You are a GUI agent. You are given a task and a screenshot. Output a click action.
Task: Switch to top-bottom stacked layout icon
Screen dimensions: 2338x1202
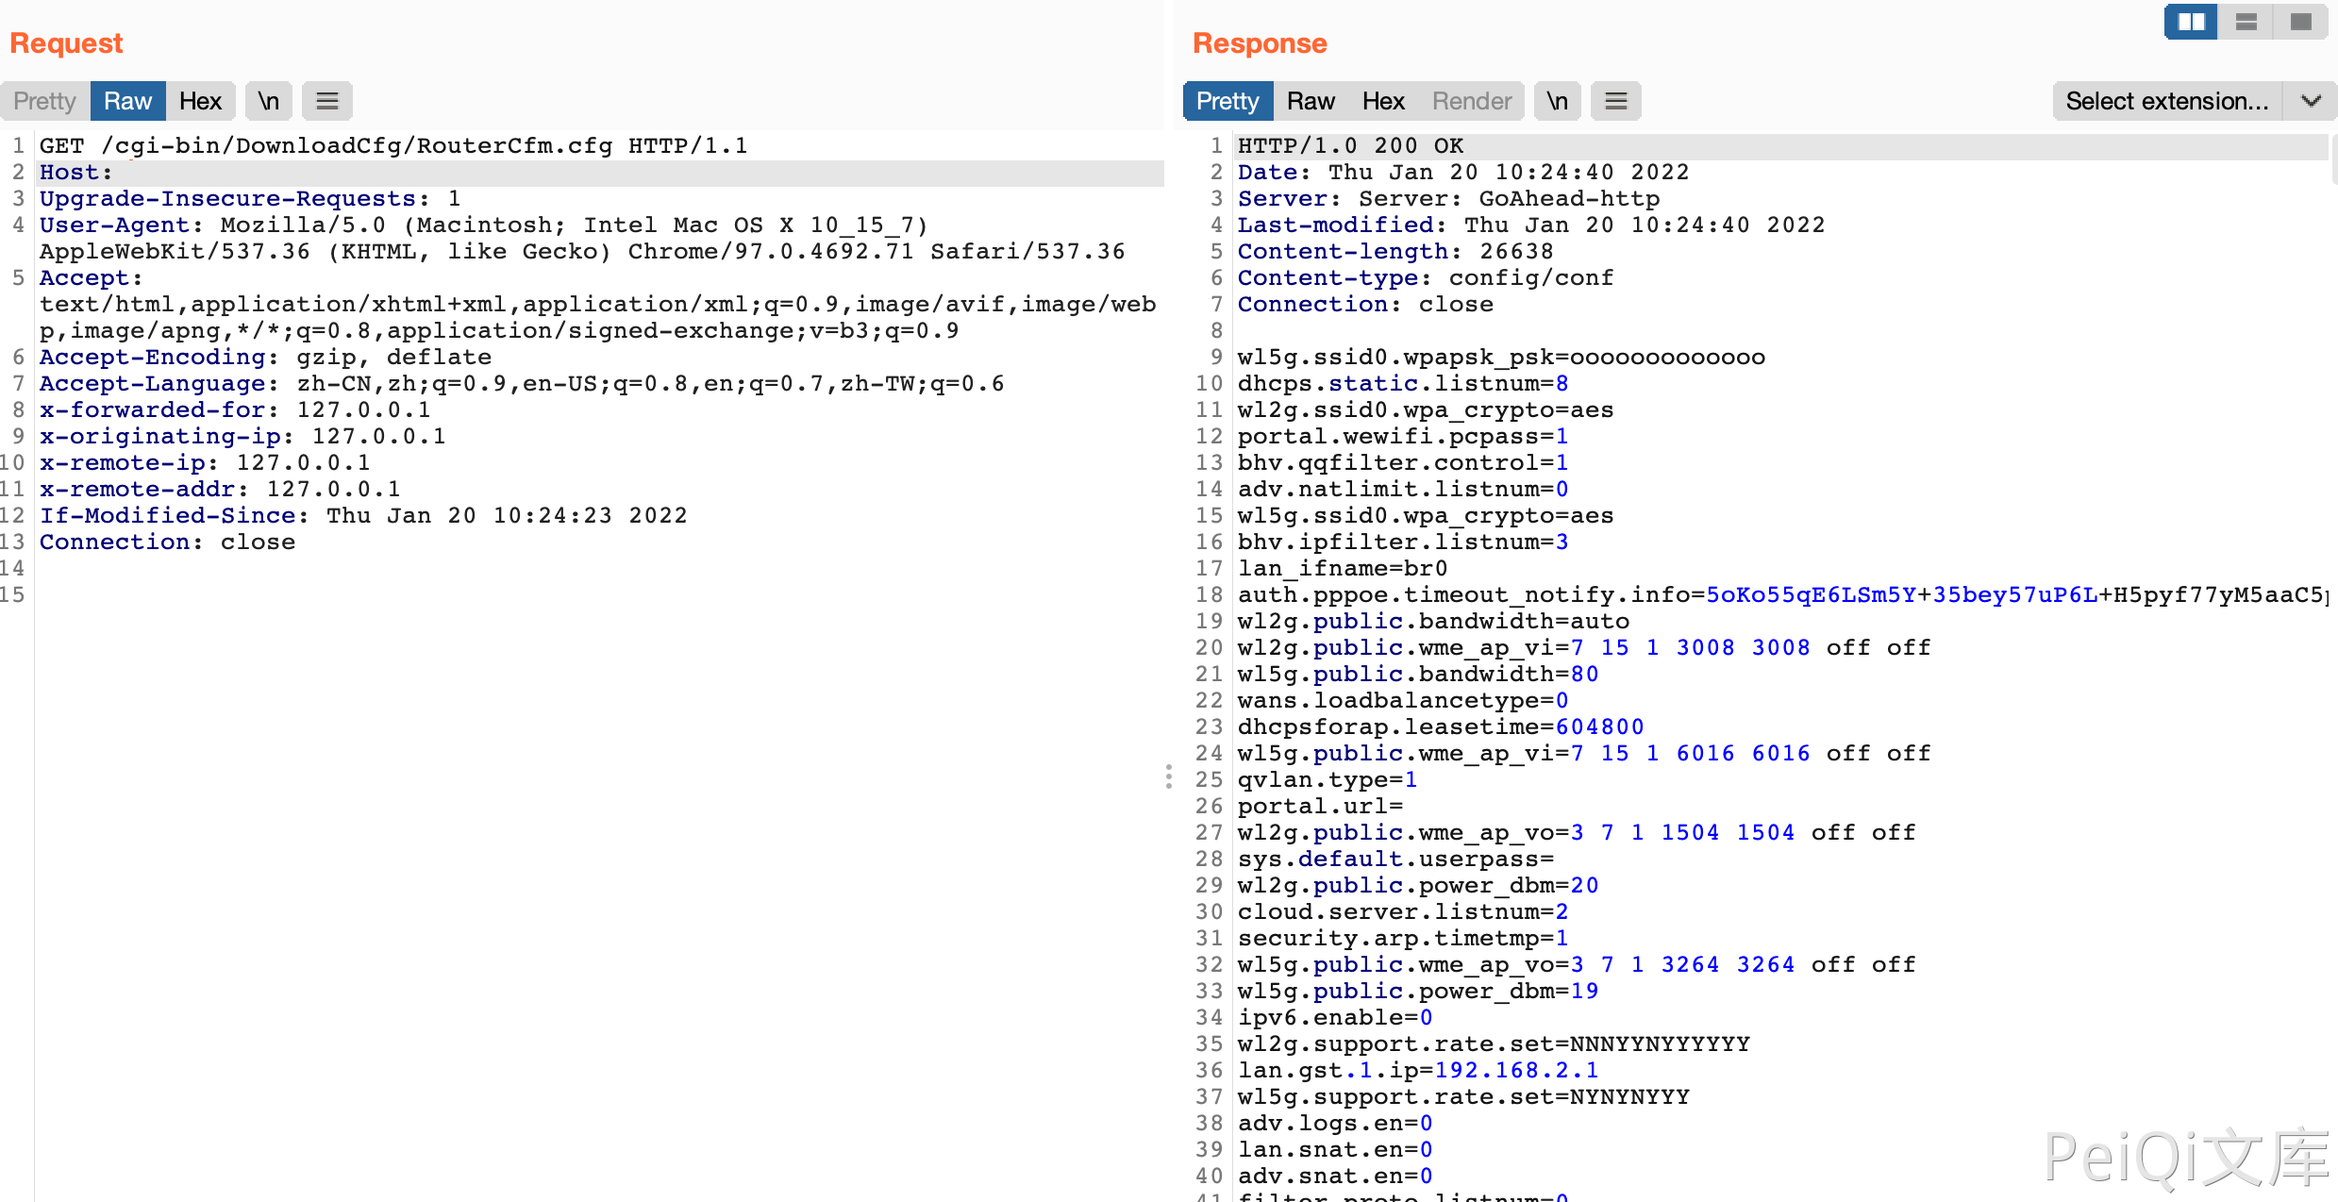pyautogui.click(x=2246, y=22)
